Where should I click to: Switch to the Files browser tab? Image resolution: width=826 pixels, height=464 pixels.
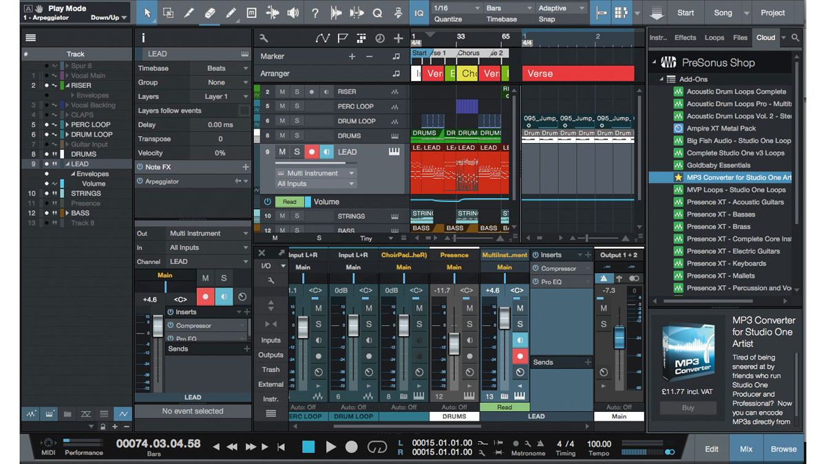pos(740,38)
